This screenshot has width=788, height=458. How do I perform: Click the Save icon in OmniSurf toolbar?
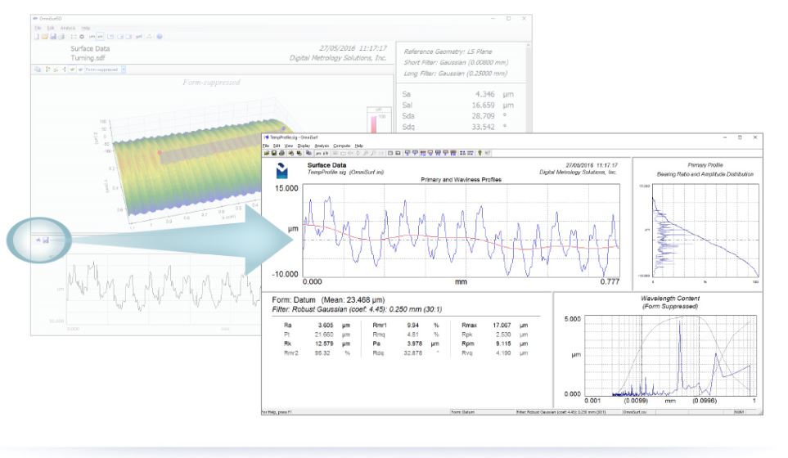[272, 153]
